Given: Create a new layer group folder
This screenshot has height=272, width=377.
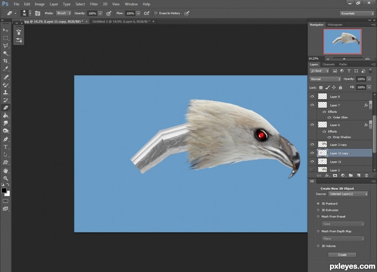Looking at the screenshot, I should tap(351, 175).
